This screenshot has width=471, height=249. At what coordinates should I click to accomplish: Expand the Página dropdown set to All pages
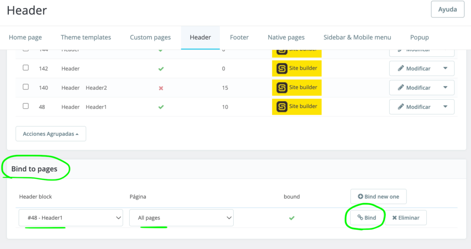(x=181, y=218)
